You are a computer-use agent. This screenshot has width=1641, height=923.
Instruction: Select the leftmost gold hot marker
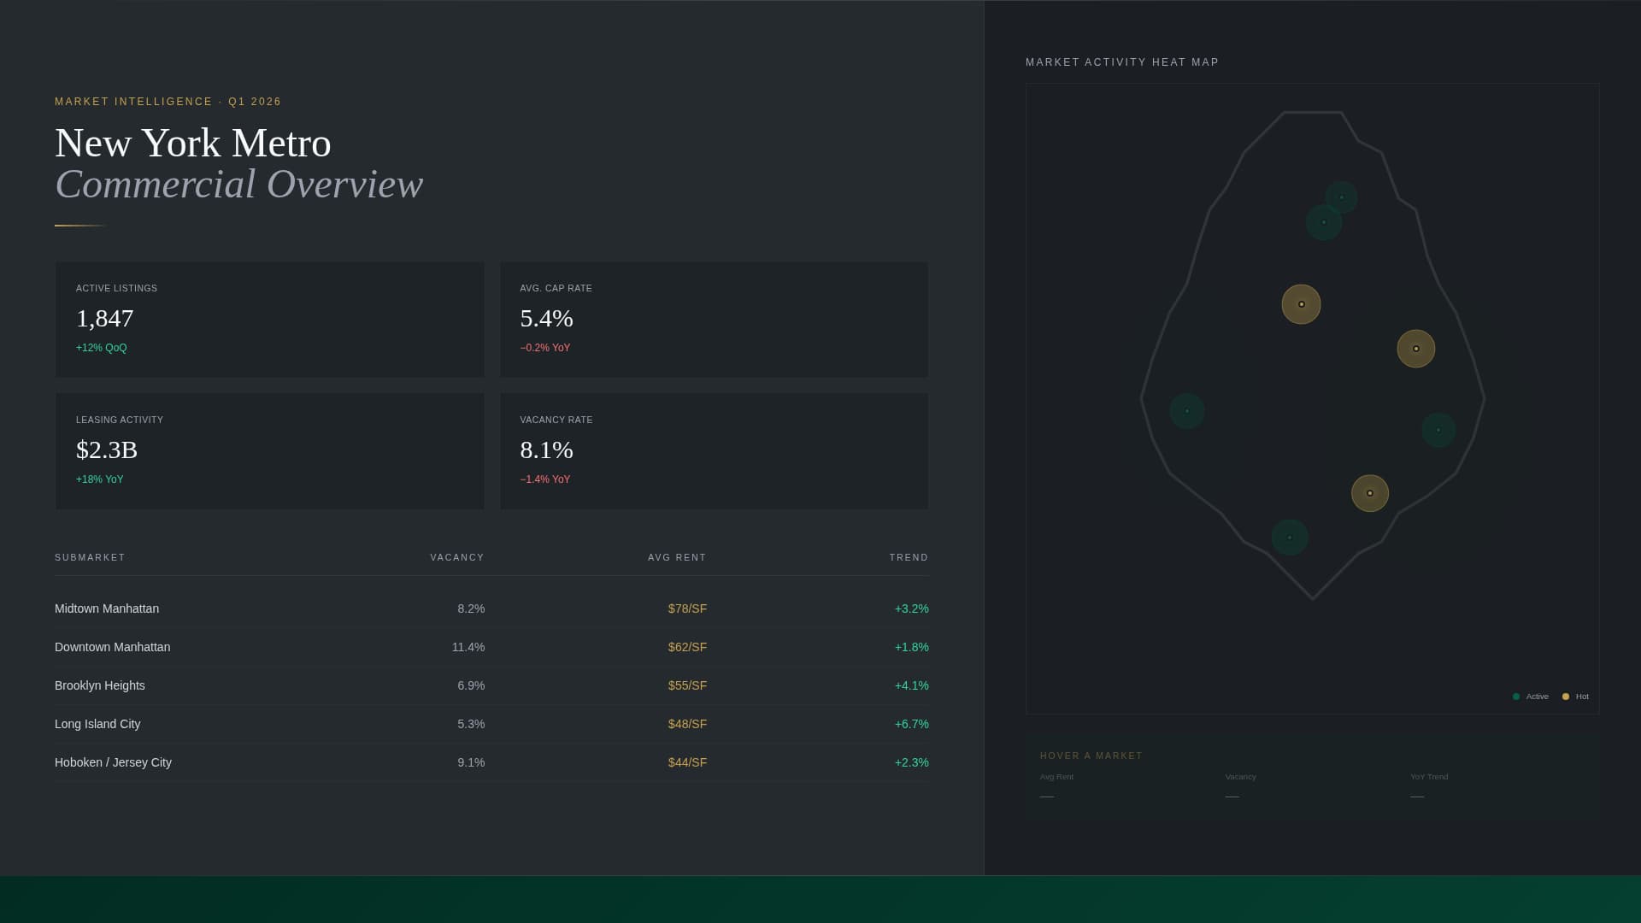click(1301, 304)
